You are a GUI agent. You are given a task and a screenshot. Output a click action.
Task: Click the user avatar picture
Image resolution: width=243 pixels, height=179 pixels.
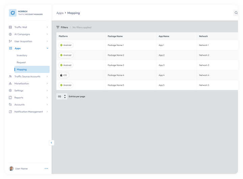pyautogui.click(x=11, y=169)
